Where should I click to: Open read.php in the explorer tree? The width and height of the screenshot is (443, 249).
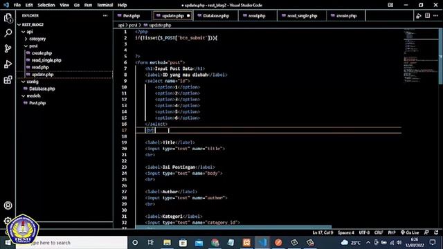[x=40, y=67]
